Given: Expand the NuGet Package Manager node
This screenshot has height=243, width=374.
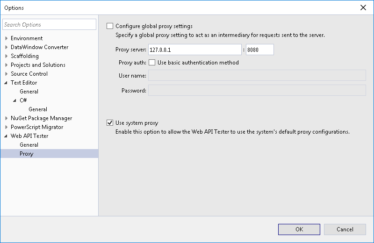Looking at the screenshot, I should pos(6,118).
